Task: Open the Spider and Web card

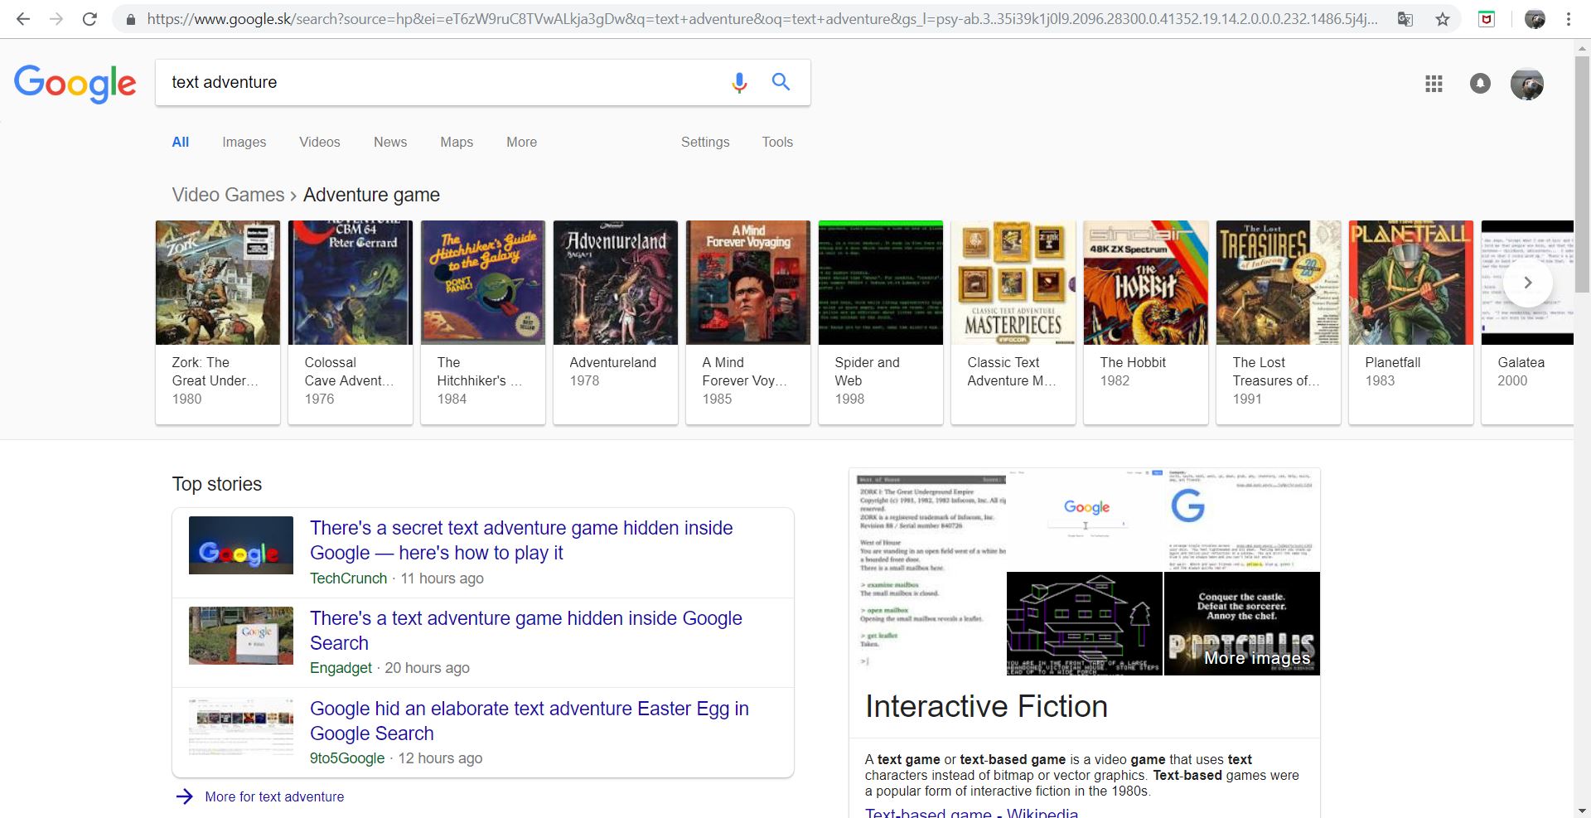Action: click(x=881, y=322)
